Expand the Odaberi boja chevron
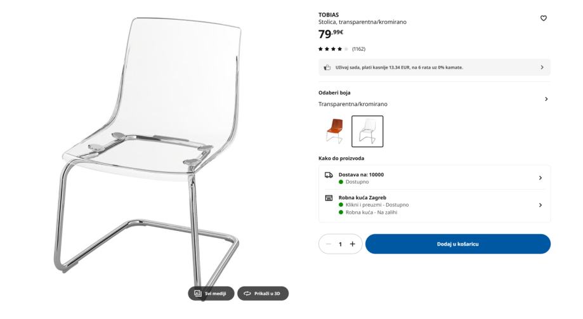The height and width of the screenshot is (319, 583). (x=546, y=99)
